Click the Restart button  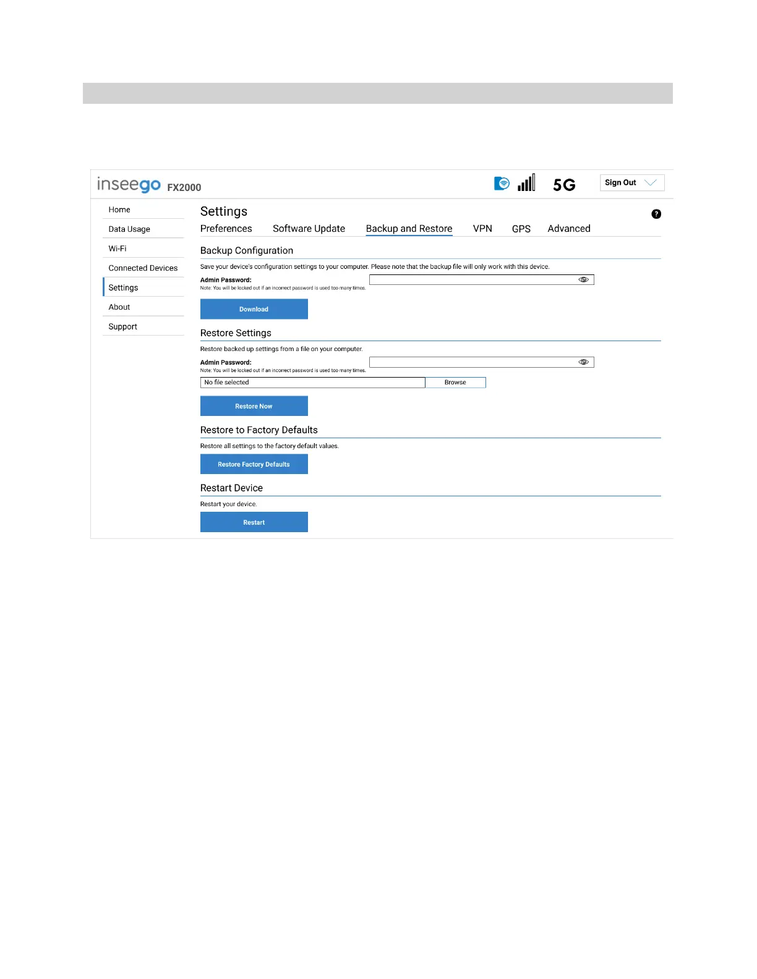(254, 522)
